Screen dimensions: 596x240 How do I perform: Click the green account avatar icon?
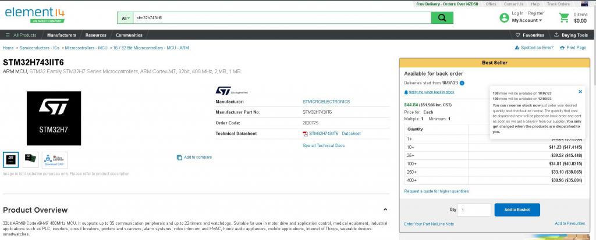[504, 18]
